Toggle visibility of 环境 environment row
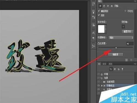137x103 pixels. (99, 74)
